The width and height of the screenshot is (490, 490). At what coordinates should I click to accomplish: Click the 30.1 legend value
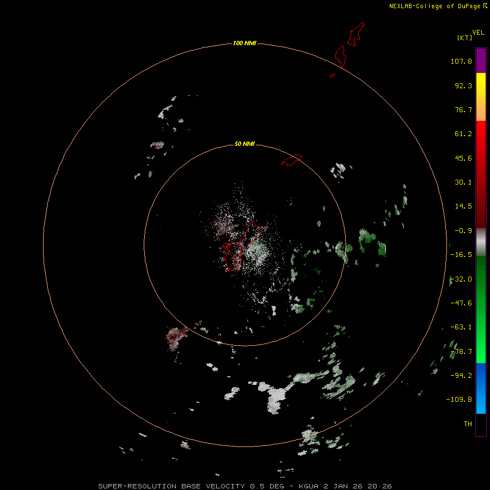coord(463,182)
